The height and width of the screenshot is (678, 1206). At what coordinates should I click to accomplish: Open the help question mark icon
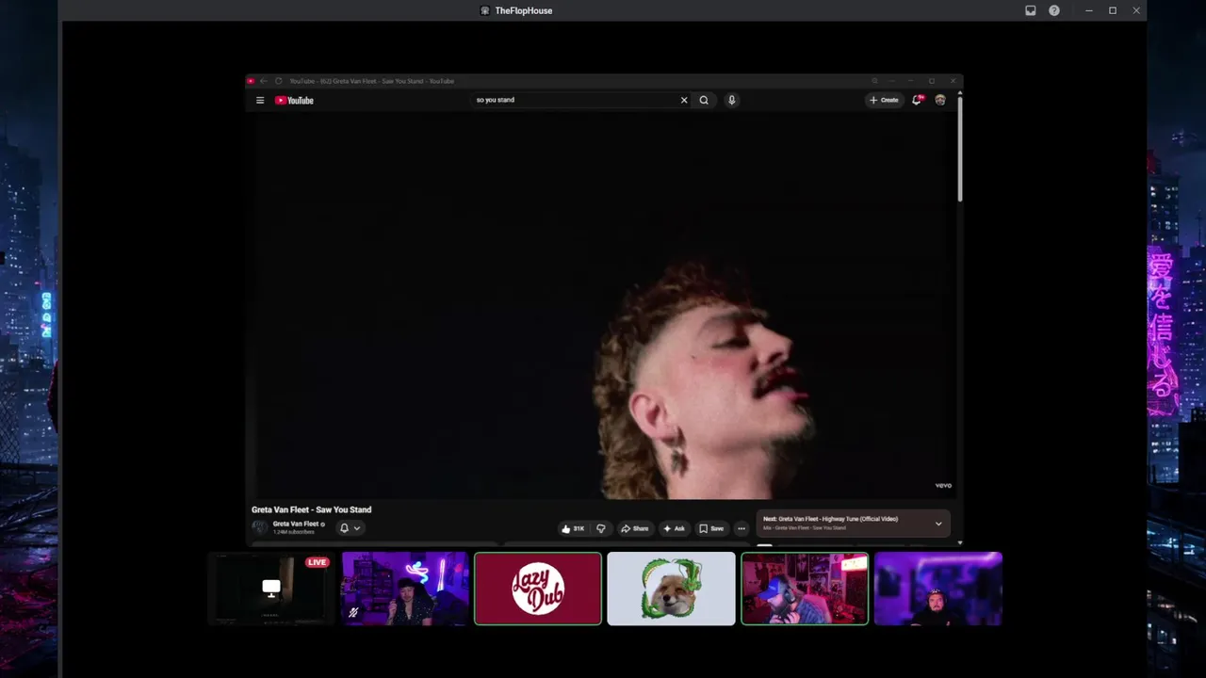click(1054, 10)
